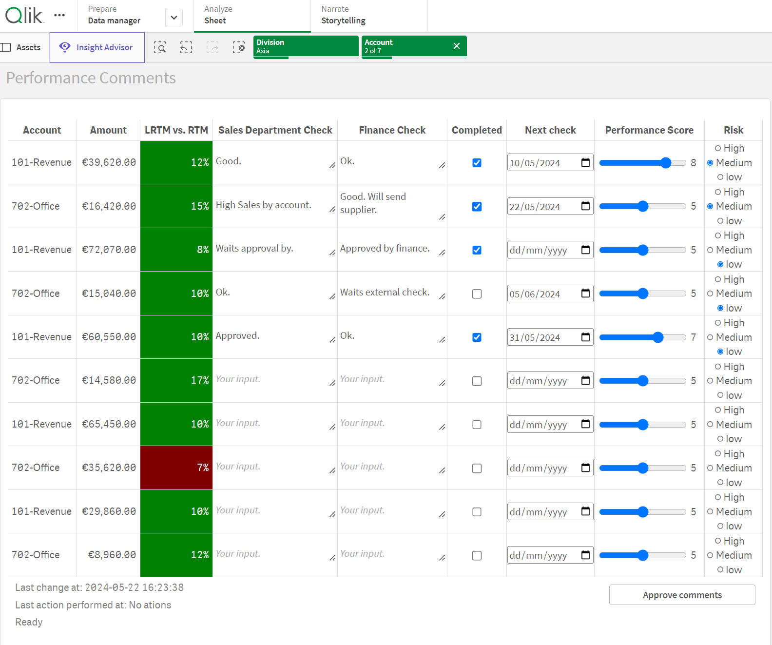
Task: Open the Qlik logo home link
Action: coord(24,16)
